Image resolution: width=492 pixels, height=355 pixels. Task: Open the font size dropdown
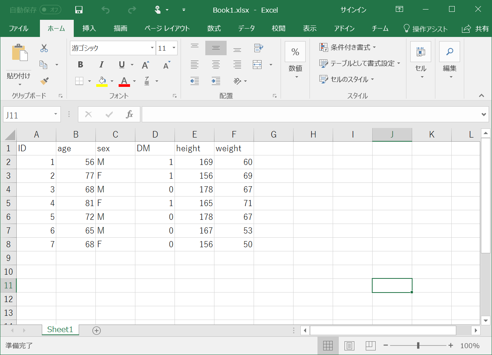click(x=174, y=48)
